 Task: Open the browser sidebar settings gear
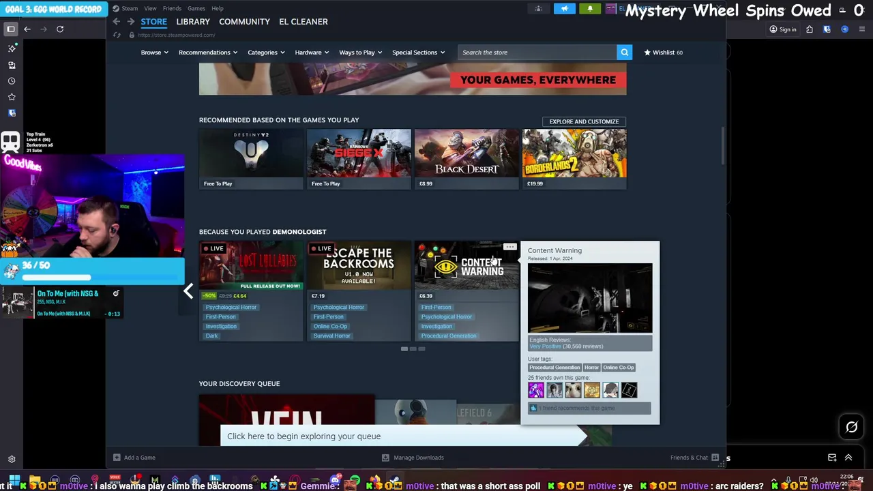[12, 460]
